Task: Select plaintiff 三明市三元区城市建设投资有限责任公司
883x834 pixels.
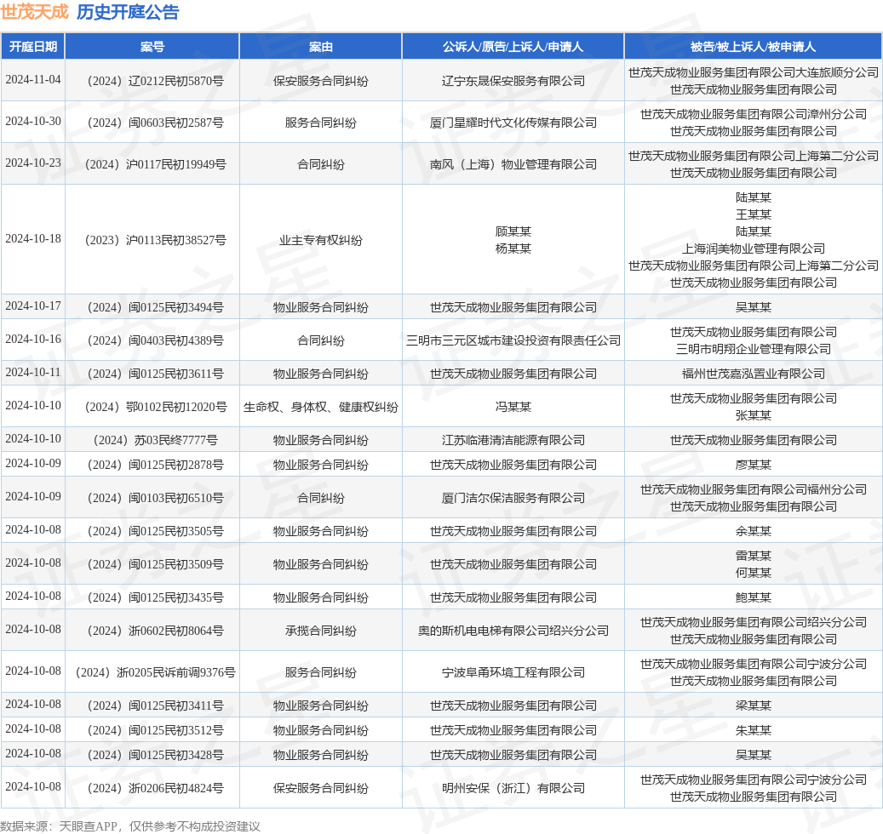Action: 513,340
